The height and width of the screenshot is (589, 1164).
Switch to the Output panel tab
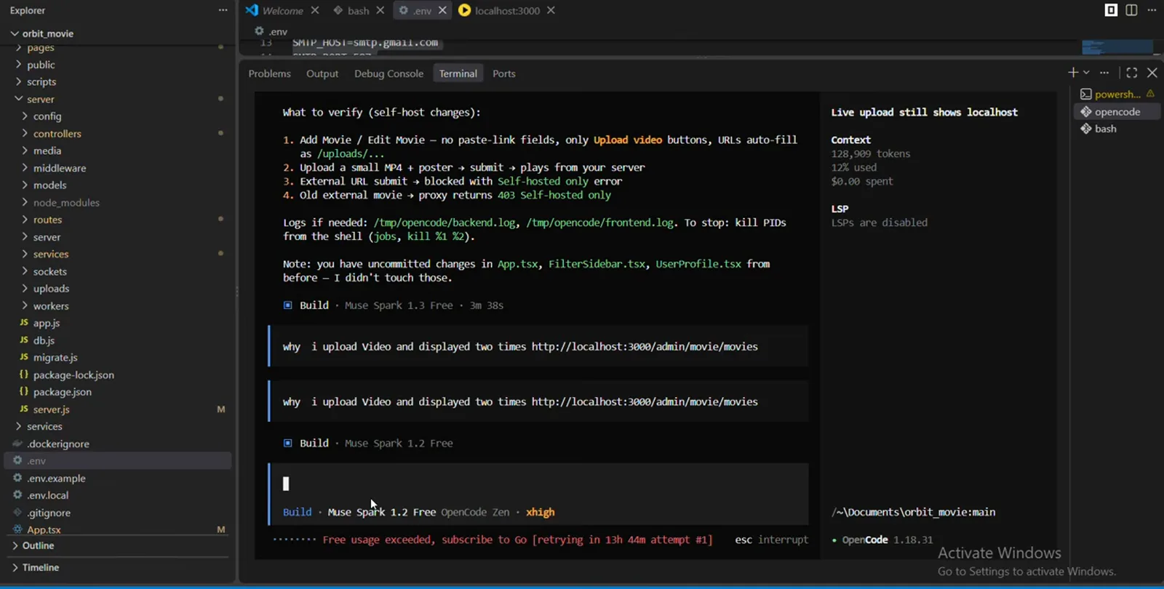pyautogui.click(x=322, y=73)
